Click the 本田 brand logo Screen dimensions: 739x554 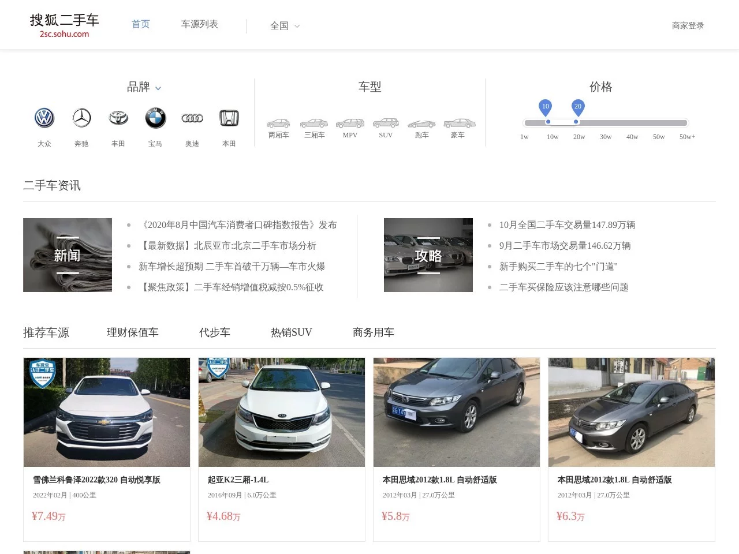click(229, 118)
